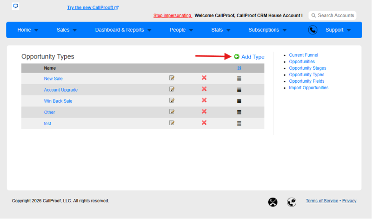Click the green plus Add Type icon

click(237, 56)
